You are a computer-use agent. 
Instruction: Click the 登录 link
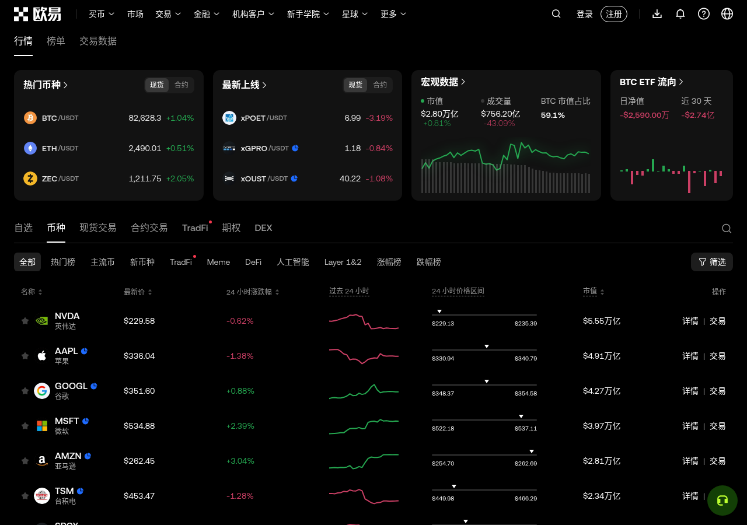coord(585,14)
